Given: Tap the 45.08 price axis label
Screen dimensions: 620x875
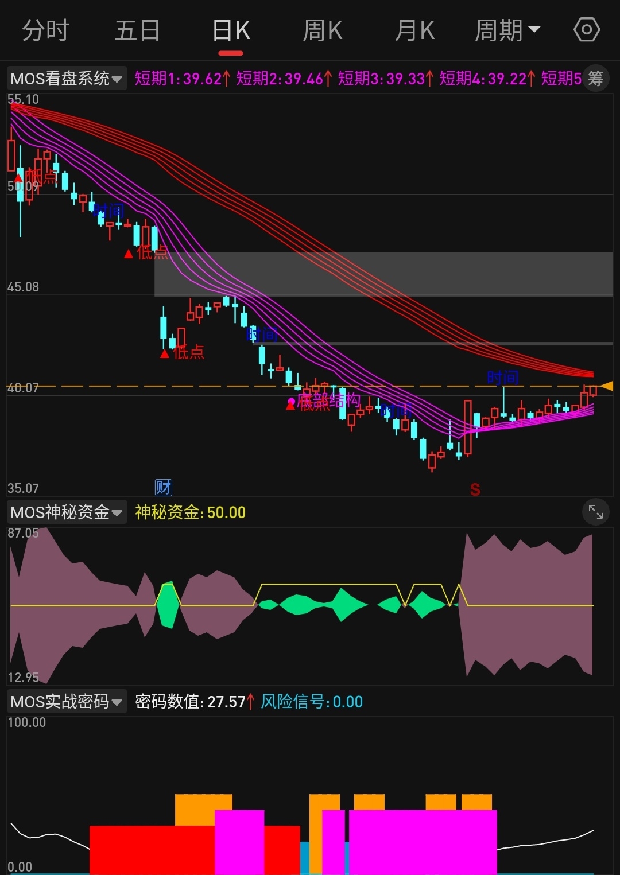Looking at the screenshot, I should pyautogui.click(x=24, y=286).
